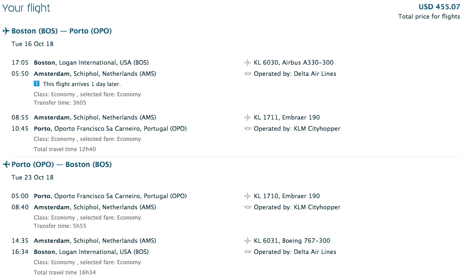Click the aircraft icon next to KL 6031
The width and height of the screenshot is (465, 280).
click(x=248, y=241)
